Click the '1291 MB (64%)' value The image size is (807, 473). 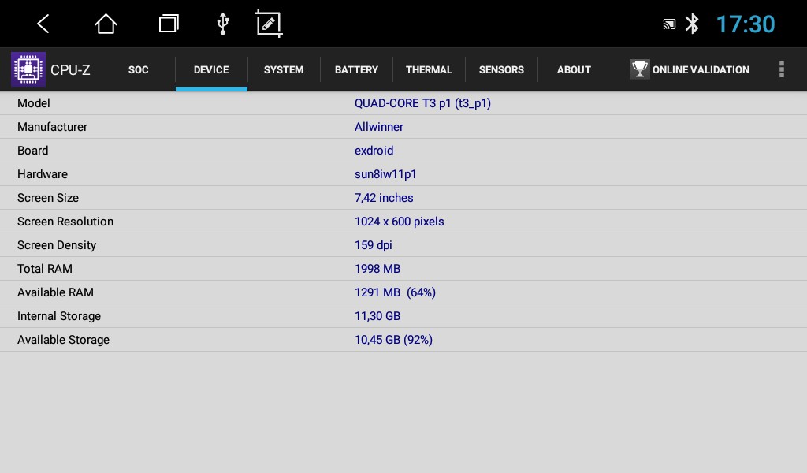[x=396, y=292]
